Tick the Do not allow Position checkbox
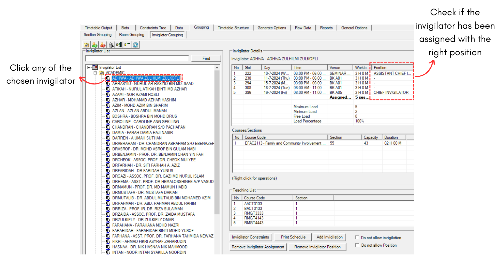 tap(357, 245)
